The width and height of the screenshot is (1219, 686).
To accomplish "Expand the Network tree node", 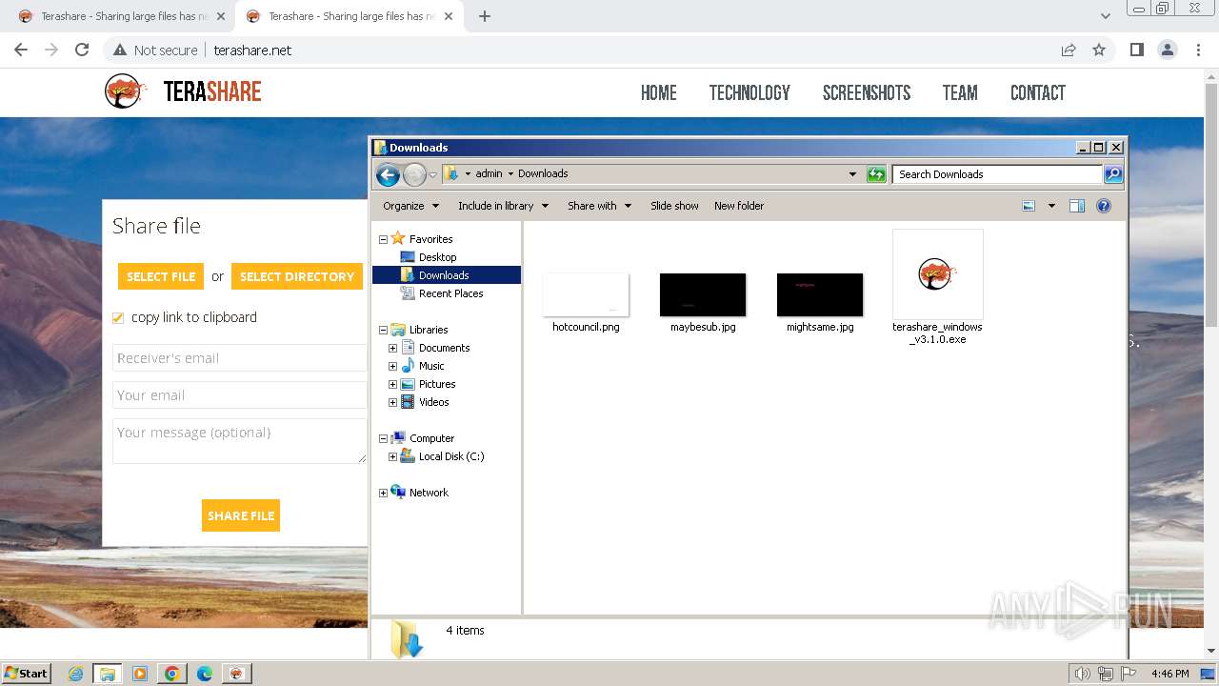I will coord(384,493).
